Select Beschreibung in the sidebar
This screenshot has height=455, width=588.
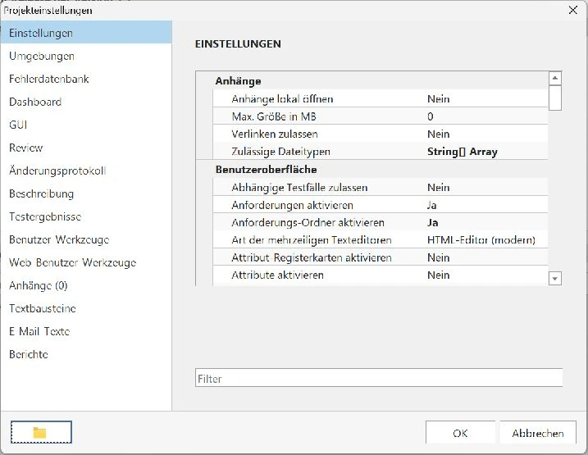86,193
